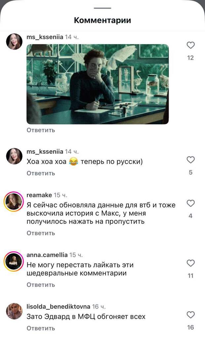Click Ответить under anna.camellia's comment
Screen dimensions: 205x338
coord(41,285)
